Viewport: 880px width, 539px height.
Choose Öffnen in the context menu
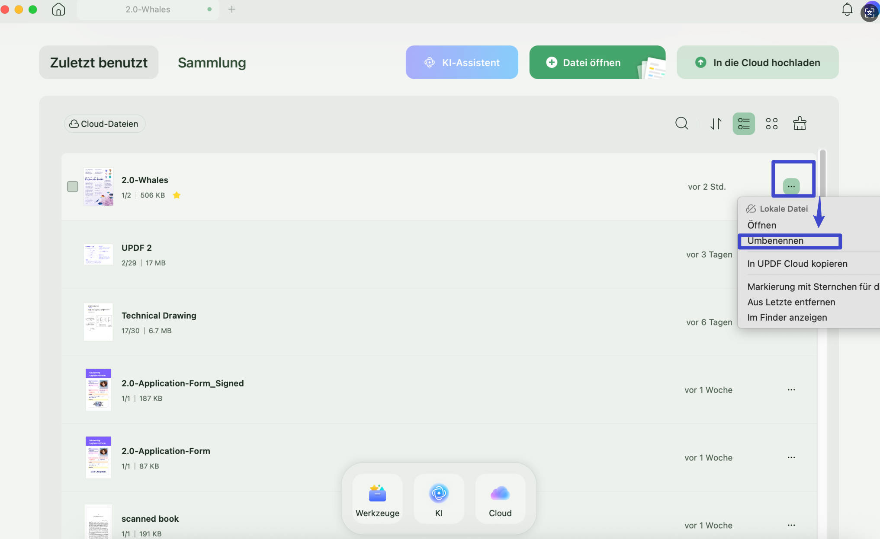pyautogui.click(x=762, y=225)
